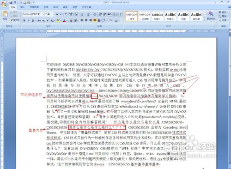Toggle italic formatting
This screenshot has height=169, width=231.
coord(28,20)
